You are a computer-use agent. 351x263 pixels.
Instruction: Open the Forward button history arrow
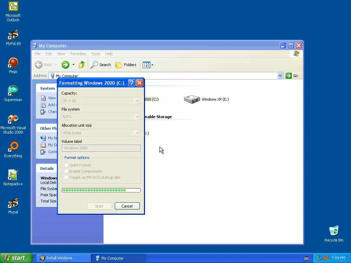73,65
